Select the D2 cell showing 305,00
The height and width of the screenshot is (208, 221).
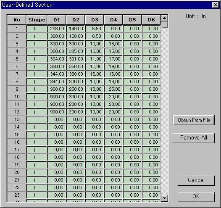[x=76, y=51]
